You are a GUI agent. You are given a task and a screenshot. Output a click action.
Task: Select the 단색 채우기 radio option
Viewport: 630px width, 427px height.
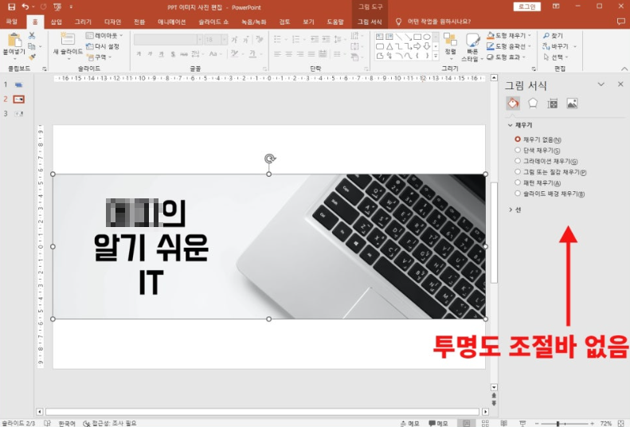coord(518,150)
